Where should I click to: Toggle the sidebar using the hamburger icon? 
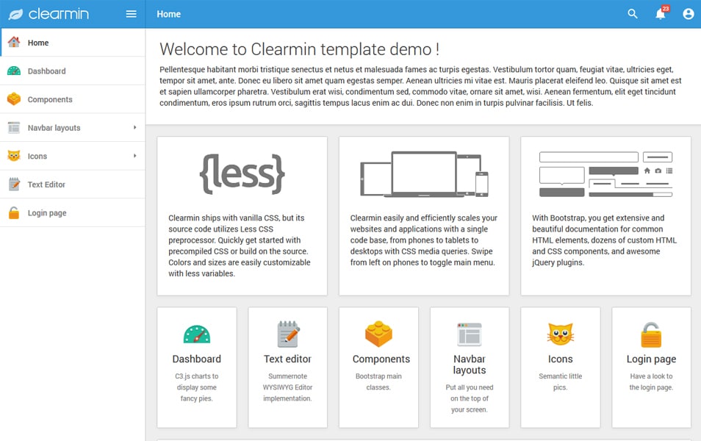(x=131, y=13)
